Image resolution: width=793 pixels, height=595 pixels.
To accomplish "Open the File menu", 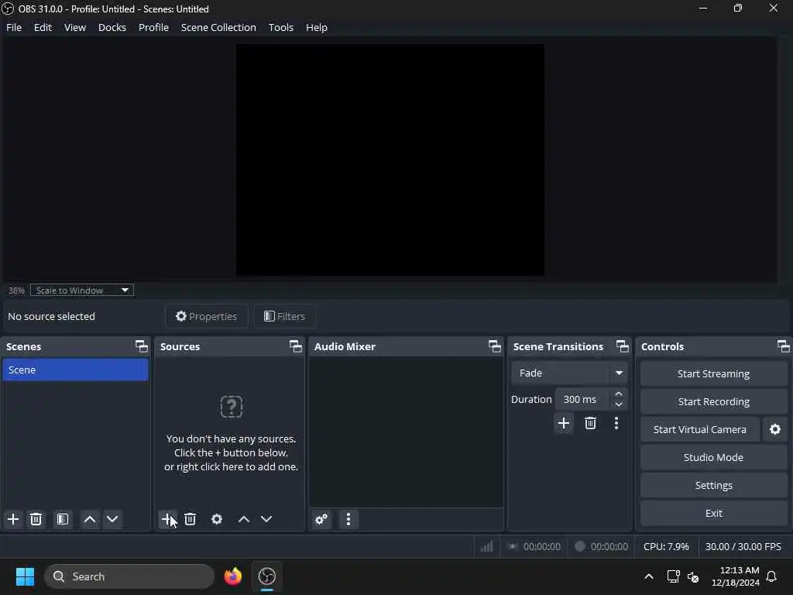I will [x=14, y=27].
